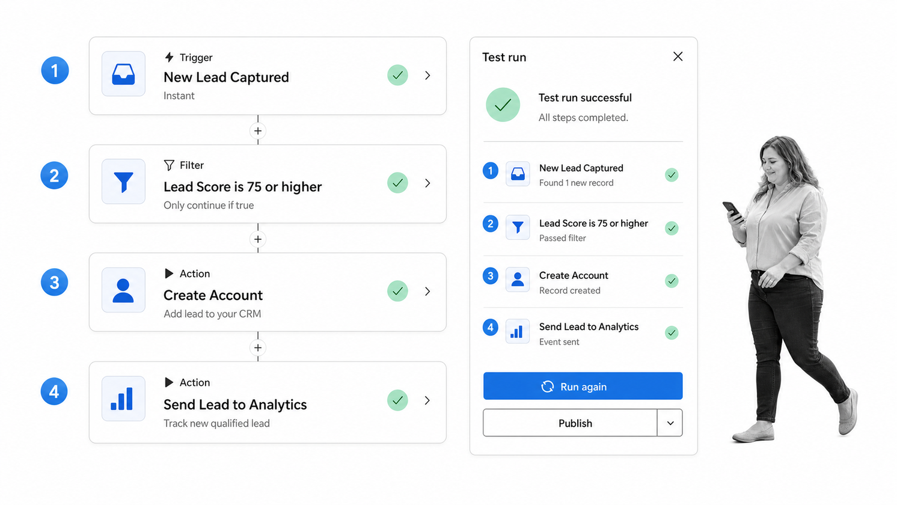Click the funnel icon on the Lead Score filter card
Image resolution: width=897 pixels, height=505 pixels.
pos(123,182)
